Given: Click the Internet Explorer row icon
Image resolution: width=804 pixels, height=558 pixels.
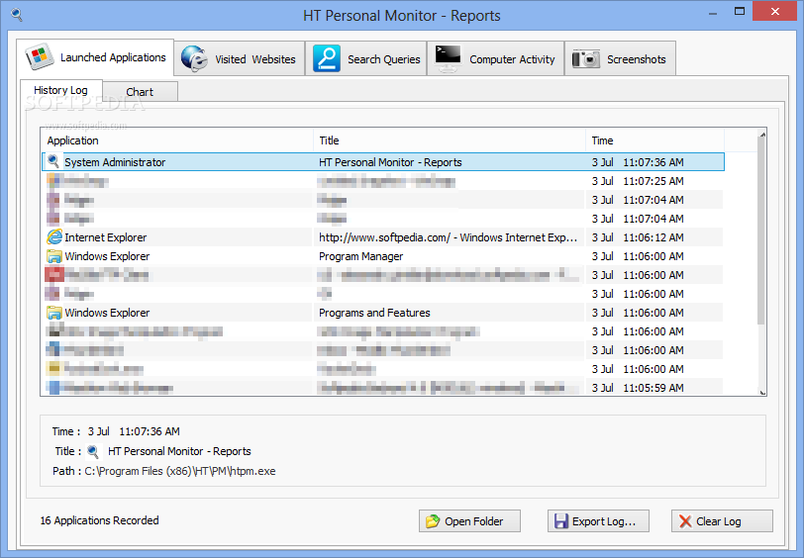Looking at the screenshot, I should click(53, 236).
